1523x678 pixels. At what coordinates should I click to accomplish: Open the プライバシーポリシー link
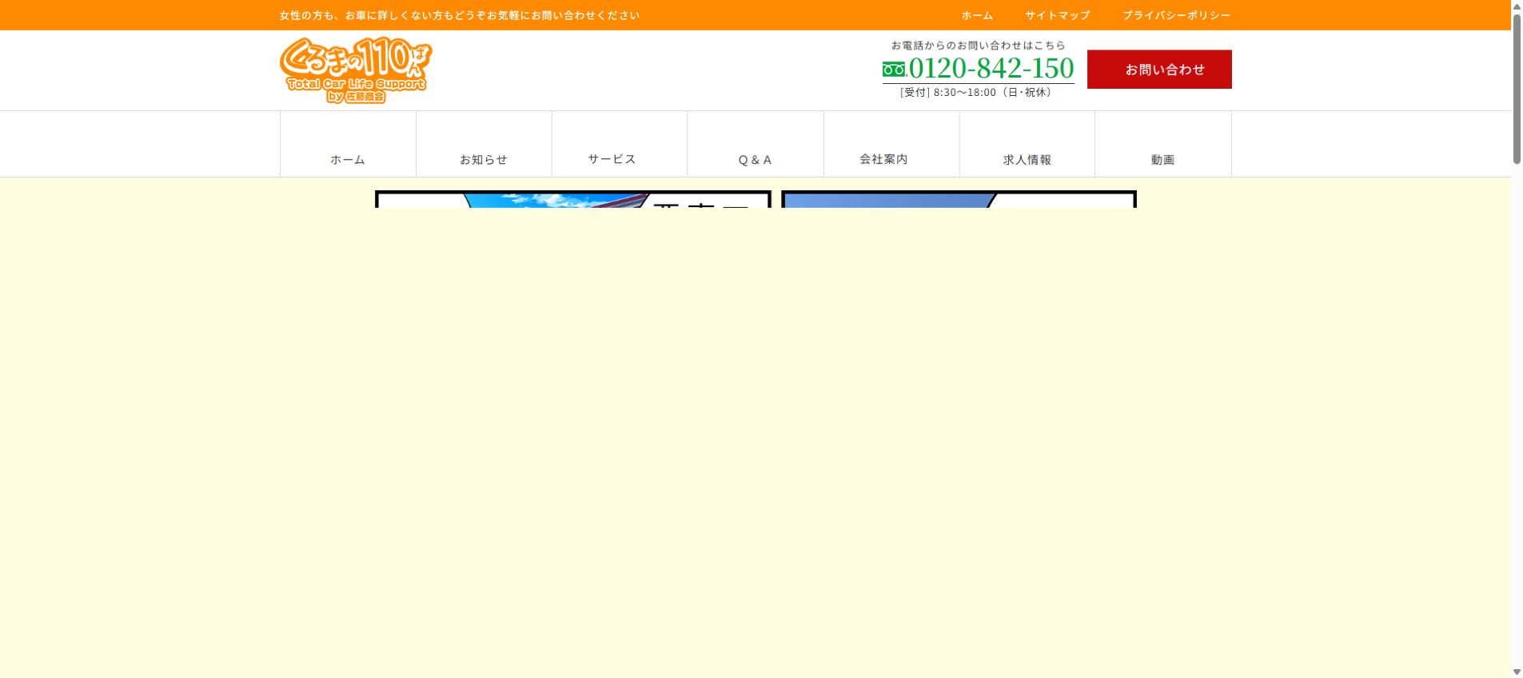[x=1176, y=15]
